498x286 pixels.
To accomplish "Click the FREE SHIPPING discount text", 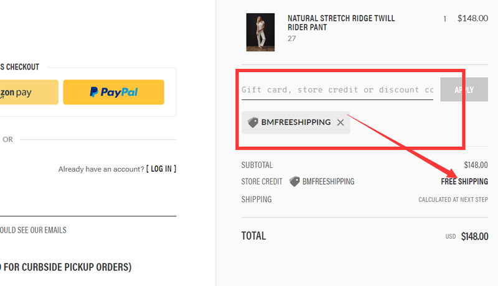I will [x=464, y=182].
